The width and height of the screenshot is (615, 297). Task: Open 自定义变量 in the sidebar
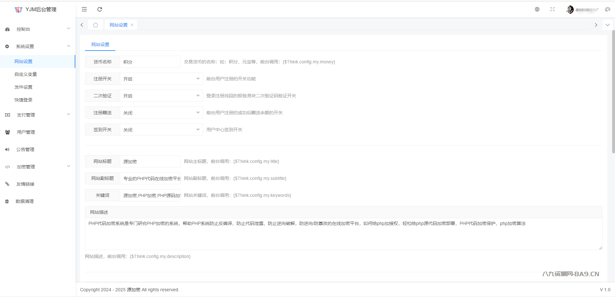tap(26, 74)
